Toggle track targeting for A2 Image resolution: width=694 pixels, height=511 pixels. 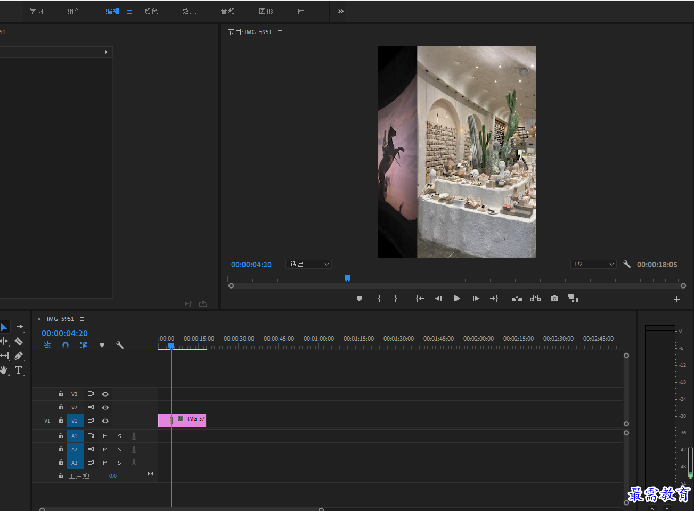(75, 449)
